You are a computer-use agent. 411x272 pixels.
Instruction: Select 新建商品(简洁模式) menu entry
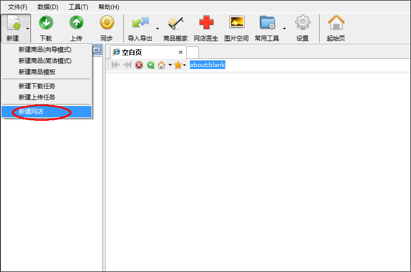(x=46, y=61)
